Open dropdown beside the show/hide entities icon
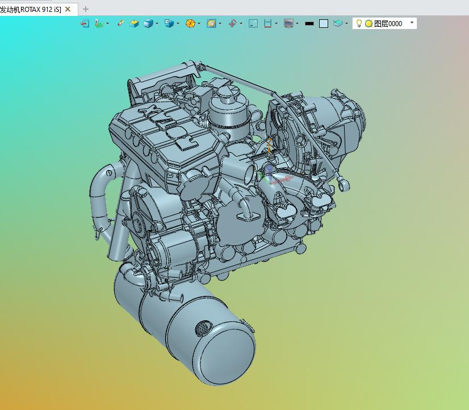The height and width of the screenshot is (410, 469). tap(107, 24)
